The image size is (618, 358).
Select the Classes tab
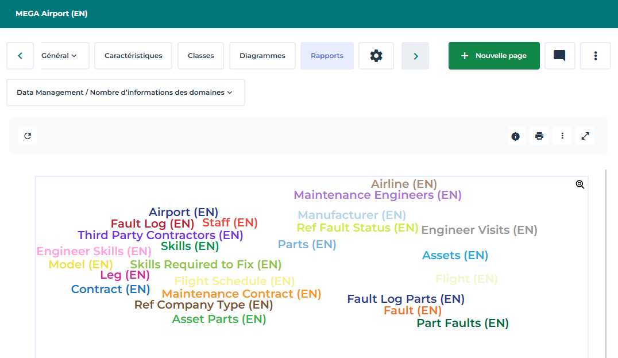coord(200,56)
